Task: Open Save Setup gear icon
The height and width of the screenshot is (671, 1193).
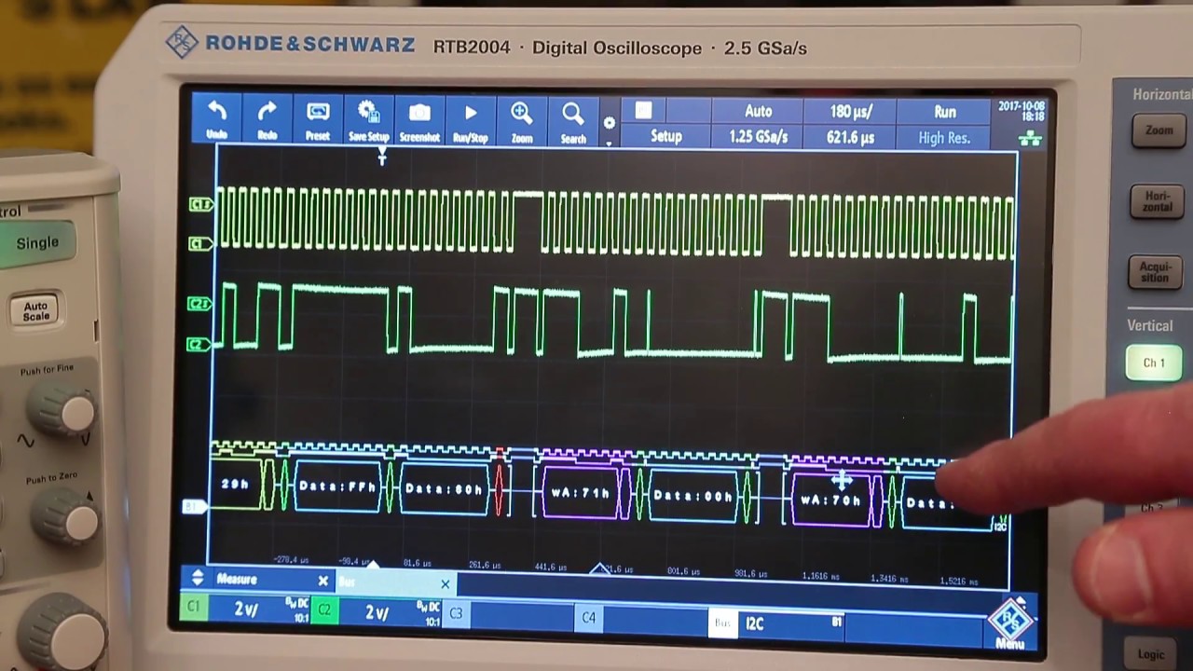Action: tap(368, 112)
